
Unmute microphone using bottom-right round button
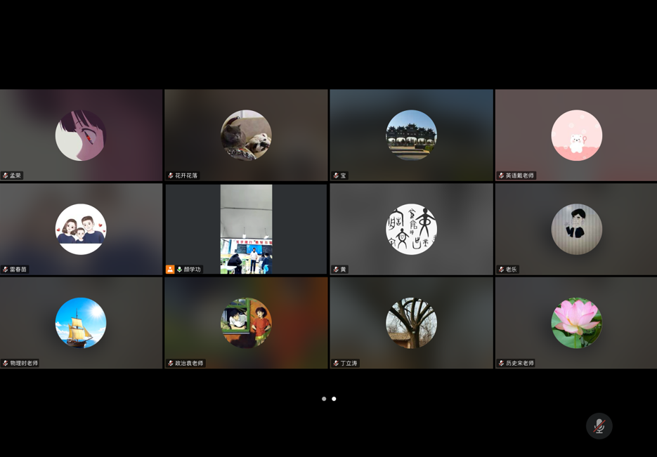pyautogui.click(x=599, y=426)
